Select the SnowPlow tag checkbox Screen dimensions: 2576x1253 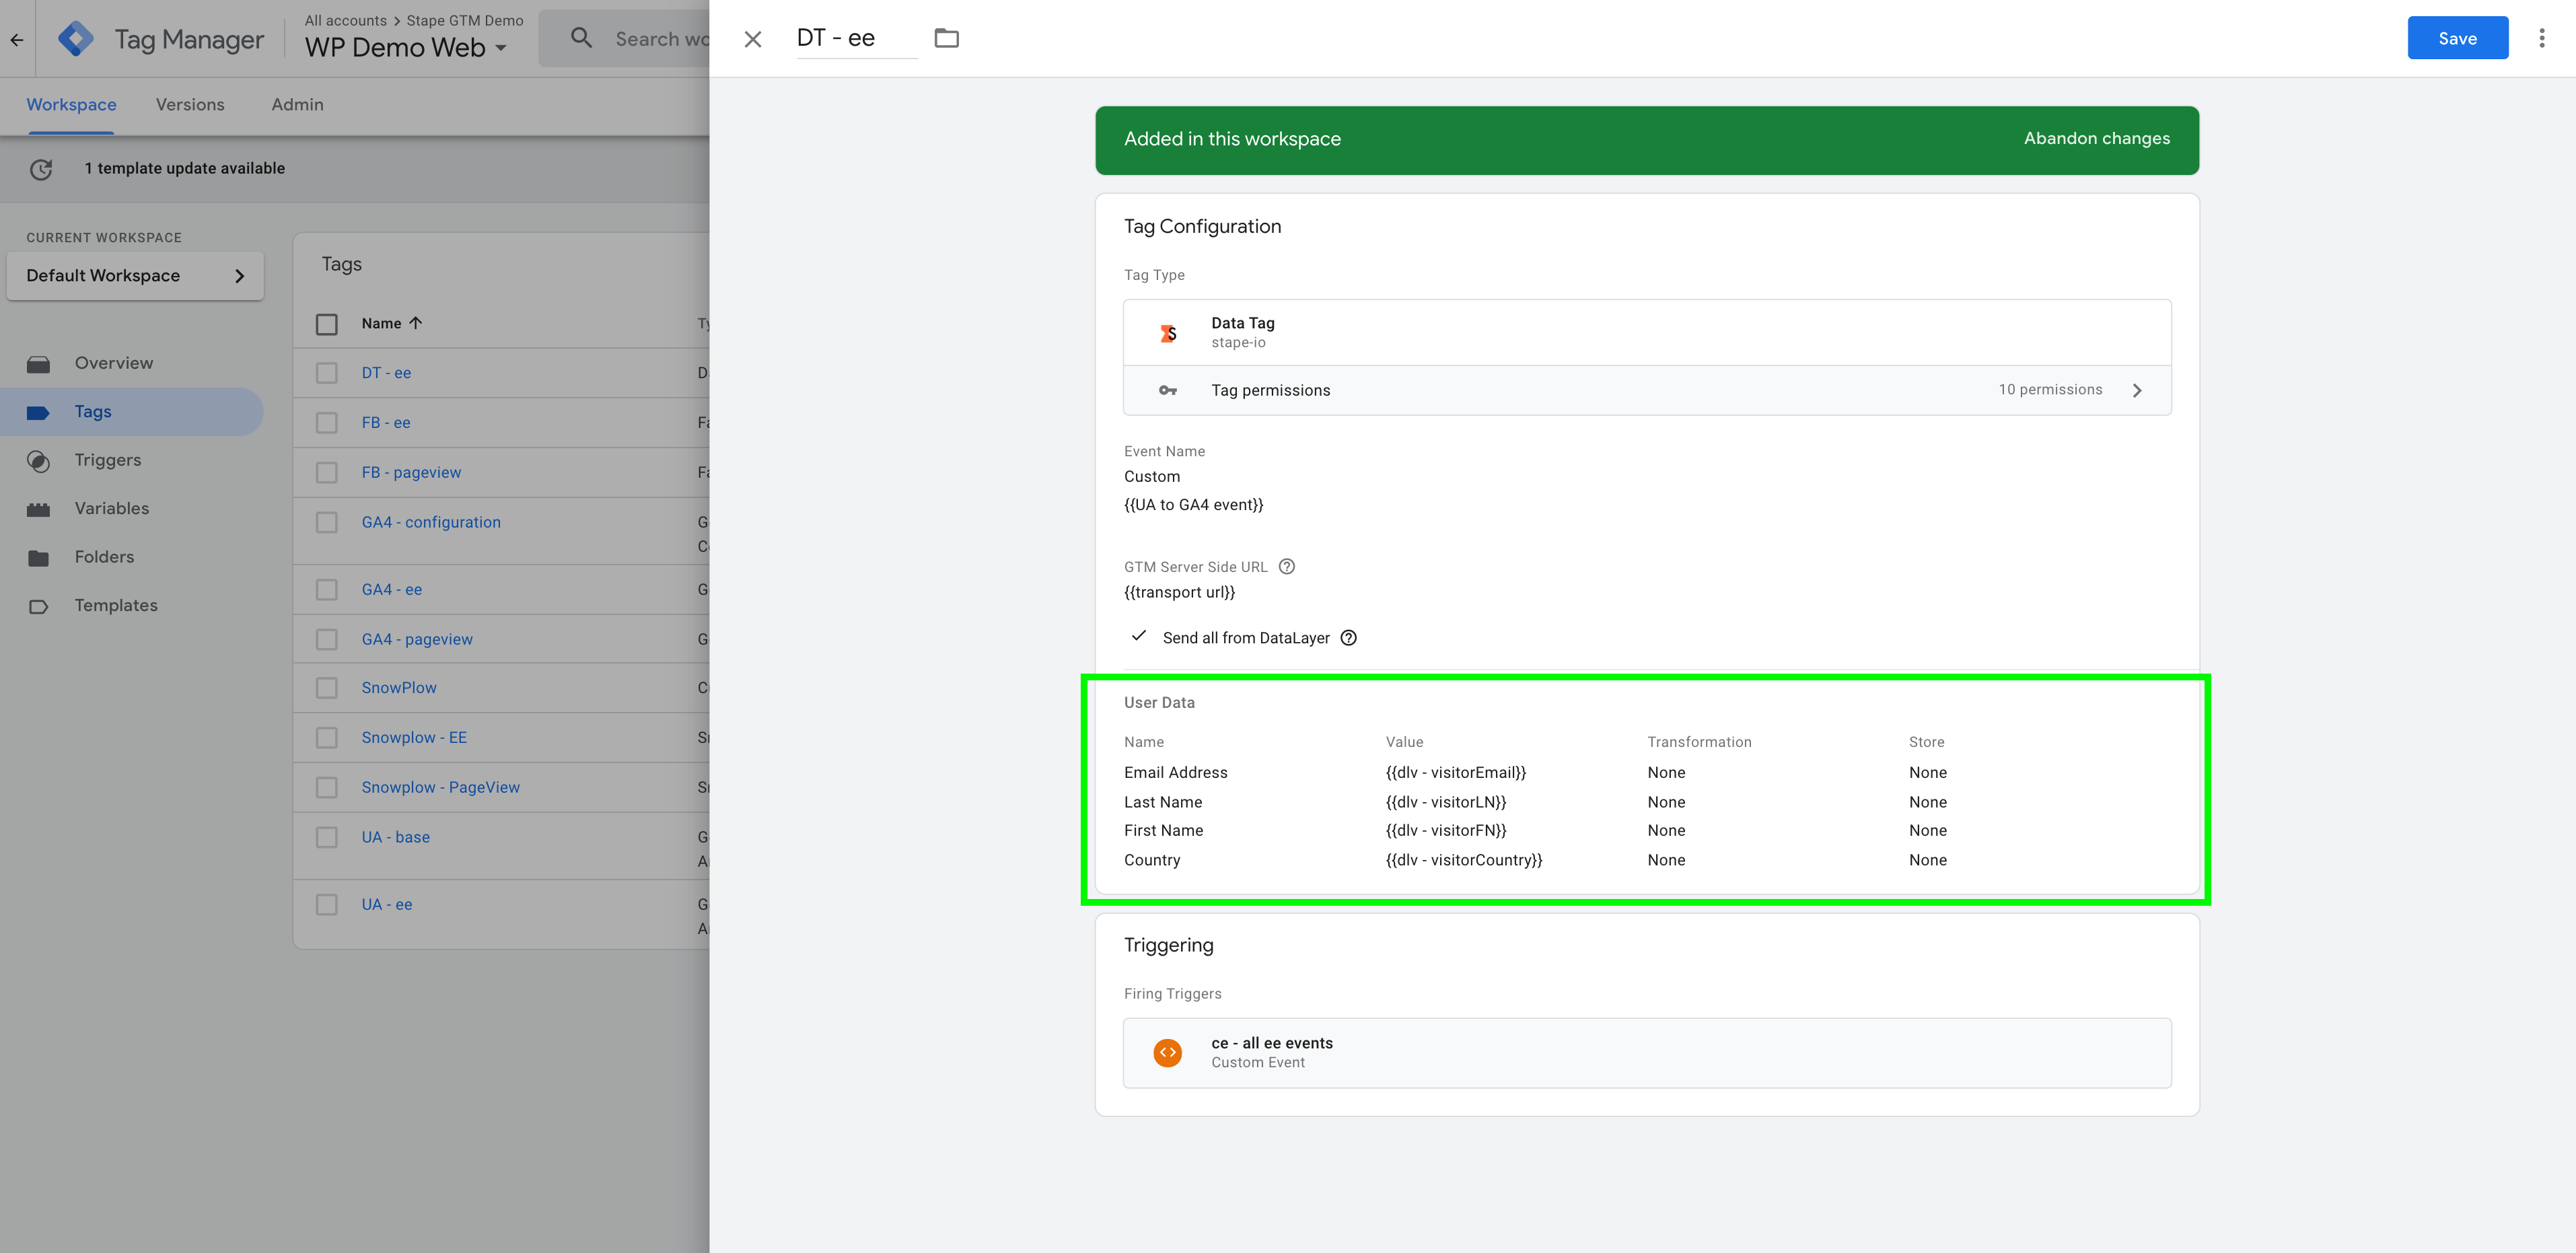tap(327, 688)
